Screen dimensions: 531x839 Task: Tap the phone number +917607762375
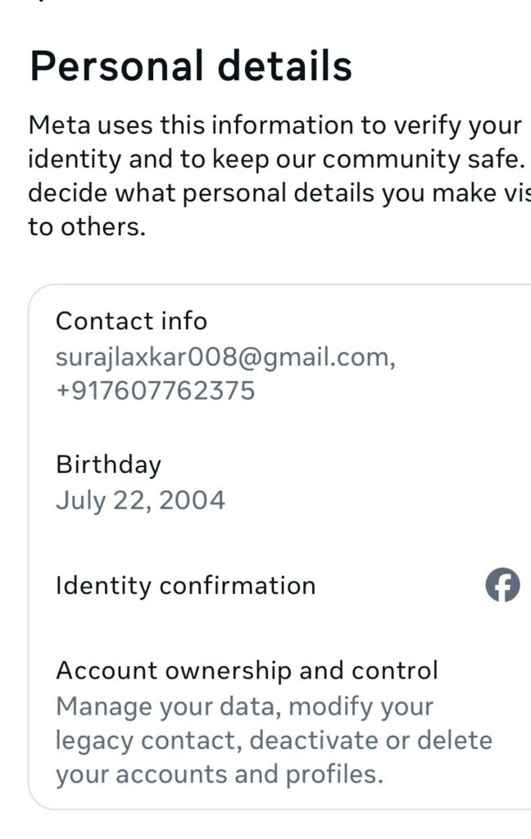tap(155, 391)
